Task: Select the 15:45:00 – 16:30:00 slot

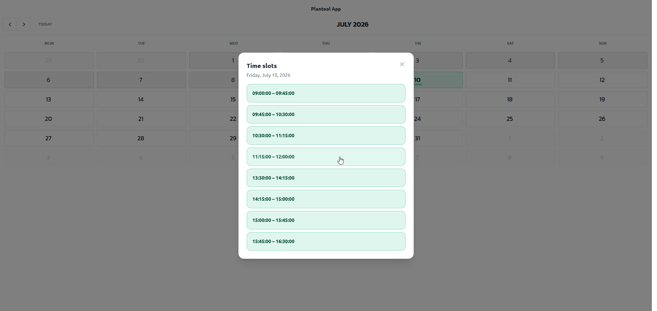Action: tap(326, 241)
